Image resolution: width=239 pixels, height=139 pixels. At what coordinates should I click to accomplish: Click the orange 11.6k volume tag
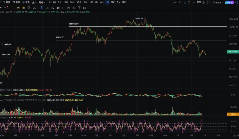click(233, 114)
